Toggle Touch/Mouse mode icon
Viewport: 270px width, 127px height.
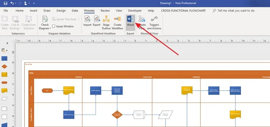point(25,3)
